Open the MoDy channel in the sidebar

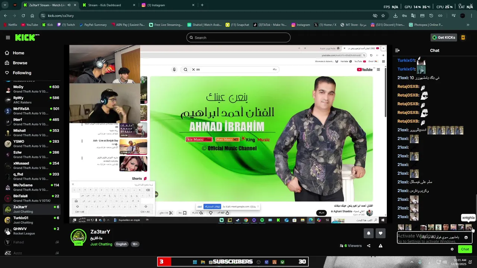pyautogui.click(x=32, y=89)
